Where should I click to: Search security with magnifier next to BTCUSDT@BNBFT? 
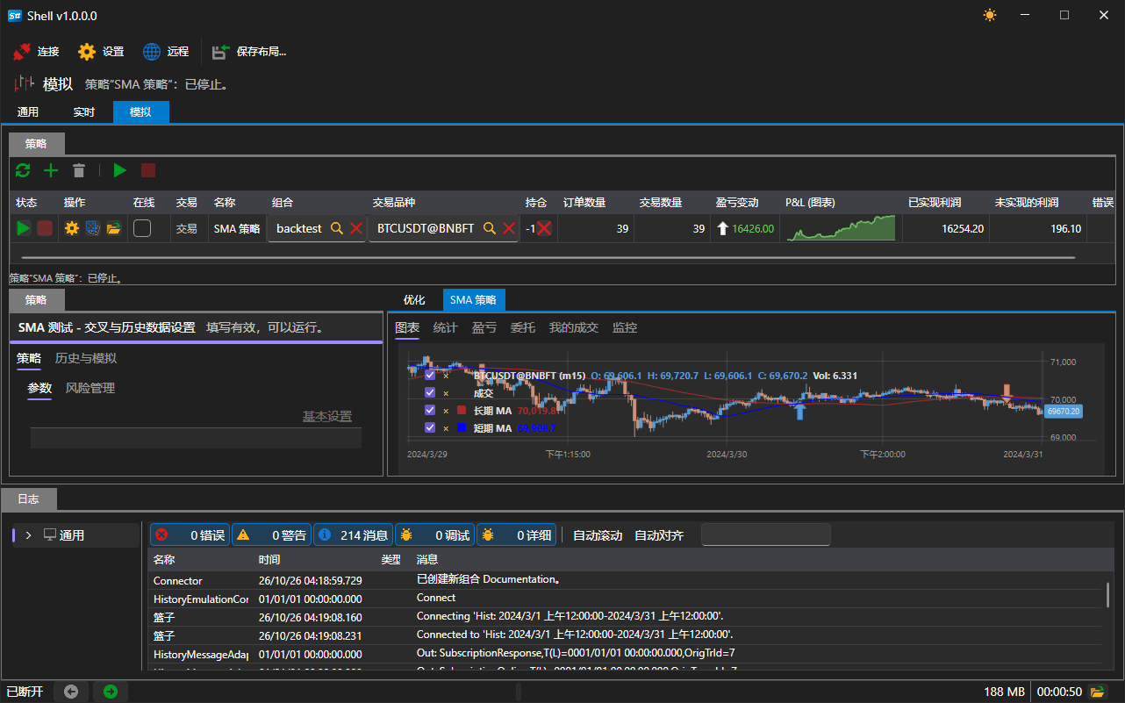tap(490, 228)
